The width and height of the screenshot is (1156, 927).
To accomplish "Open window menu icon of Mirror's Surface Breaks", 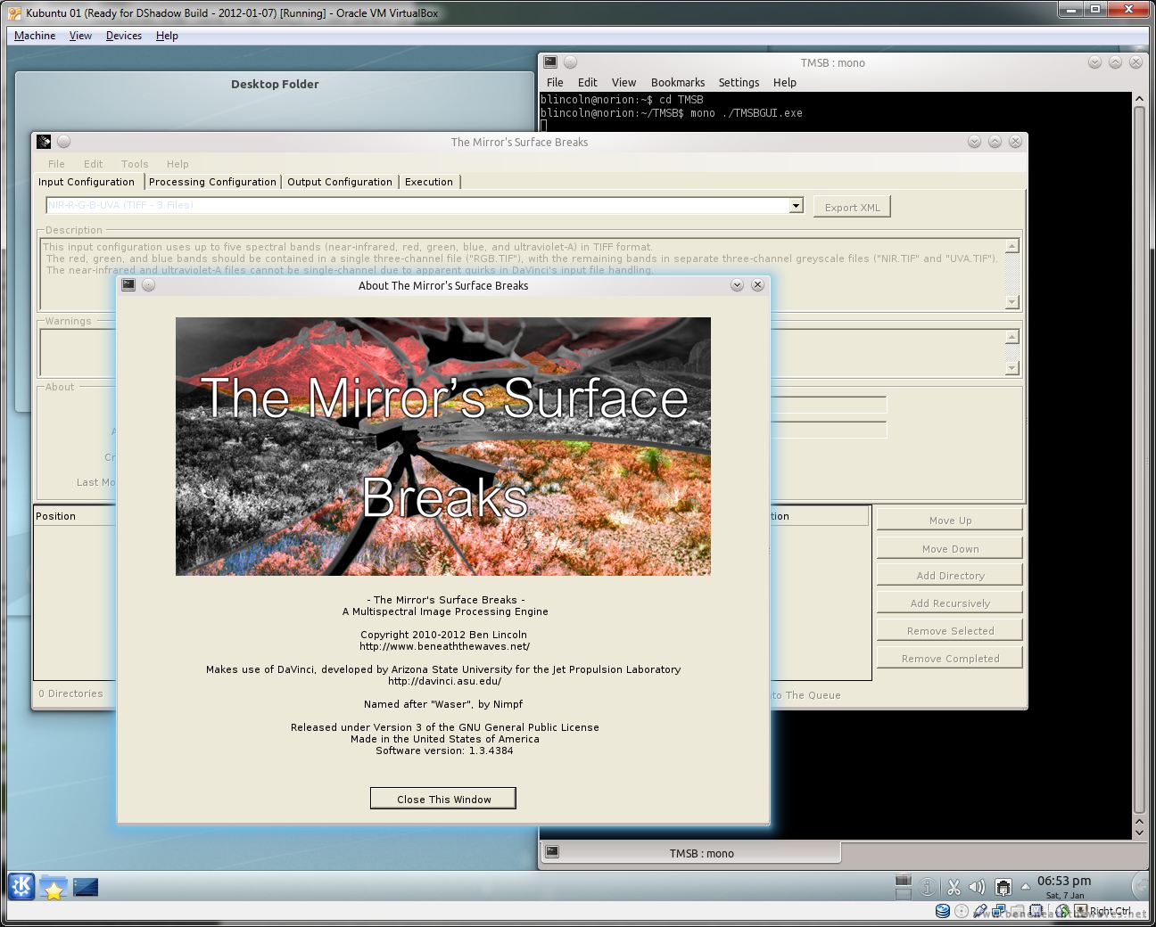I will tap(44, 142).
